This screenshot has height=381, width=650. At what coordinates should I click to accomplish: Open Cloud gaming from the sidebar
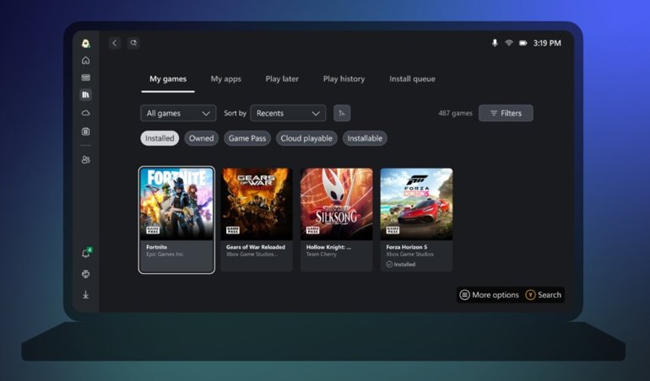tap(85, 113)
